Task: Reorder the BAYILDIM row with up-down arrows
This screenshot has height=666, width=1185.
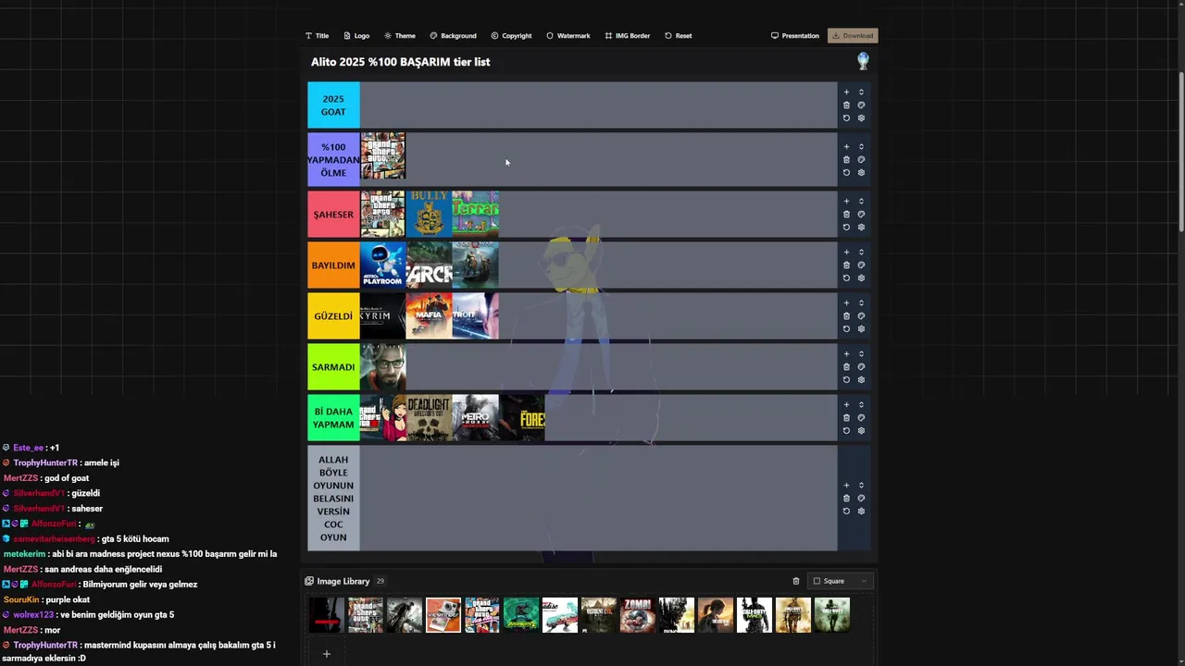Action: (x=861, y=253)
